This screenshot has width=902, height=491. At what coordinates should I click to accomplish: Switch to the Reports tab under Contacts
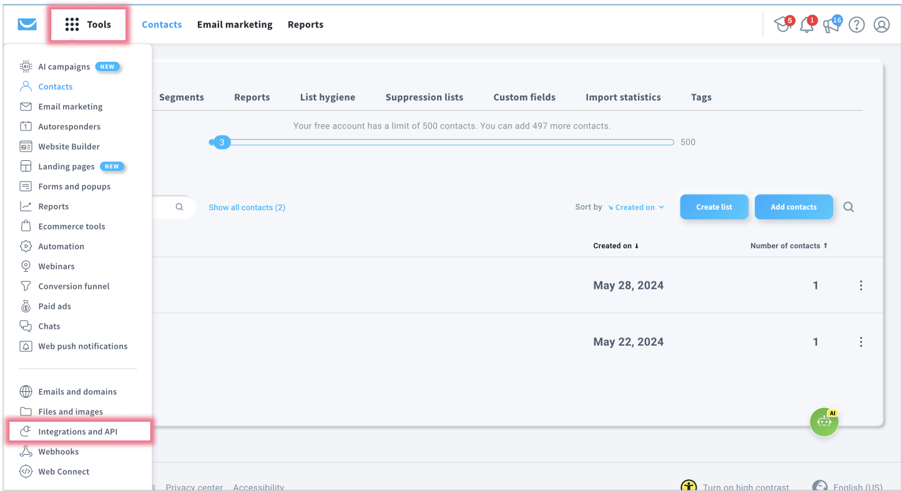click(x=252, y=97)
